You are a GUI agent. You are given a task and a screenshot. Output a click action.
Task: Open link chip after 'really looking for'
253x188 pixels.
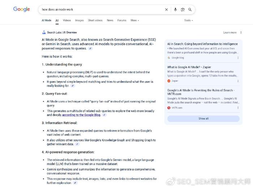click(73, 86)
